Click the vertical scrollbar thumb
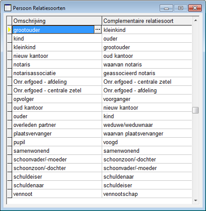 pos(196,110)
